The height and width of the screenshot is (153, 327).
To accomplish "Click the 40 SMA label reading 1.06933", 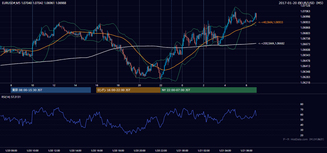I will point(271,22).
